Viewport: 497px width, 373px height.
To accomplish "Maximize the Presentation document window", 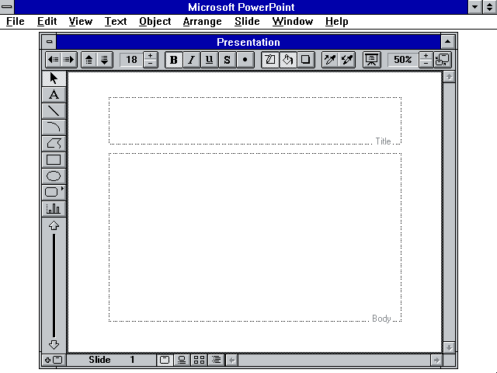I will pos(447,41).
